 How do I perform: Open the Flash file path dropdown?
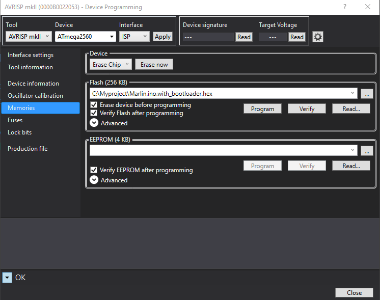(352, 93)
